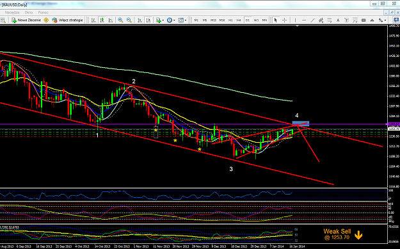Screen dimensions: 400x249
Task: Switch timeframe to W1
Action: [256, 20]
